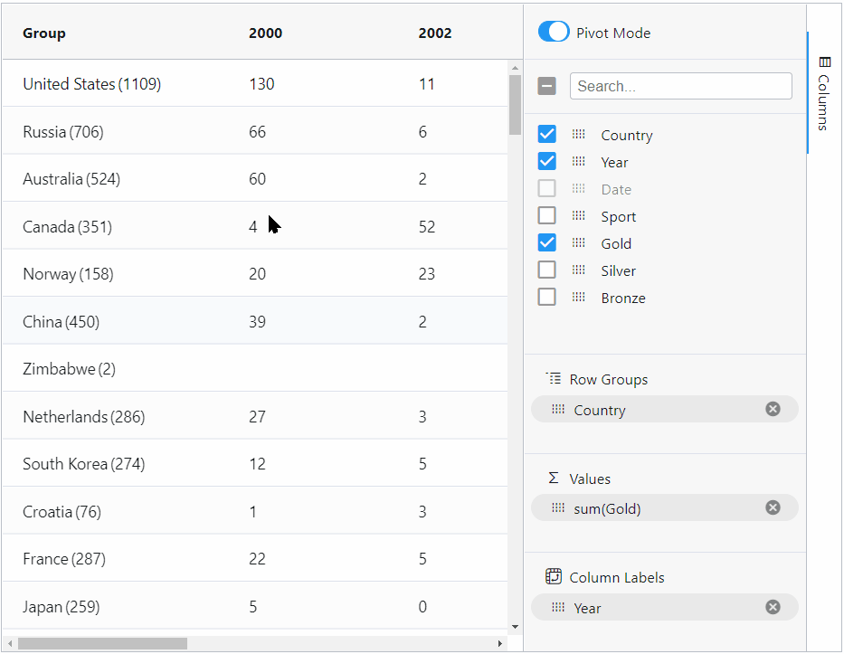Click the drag grip beside Gold field
Screen dimensions: 844x654
pyautogui.click(x=578, y=242)
